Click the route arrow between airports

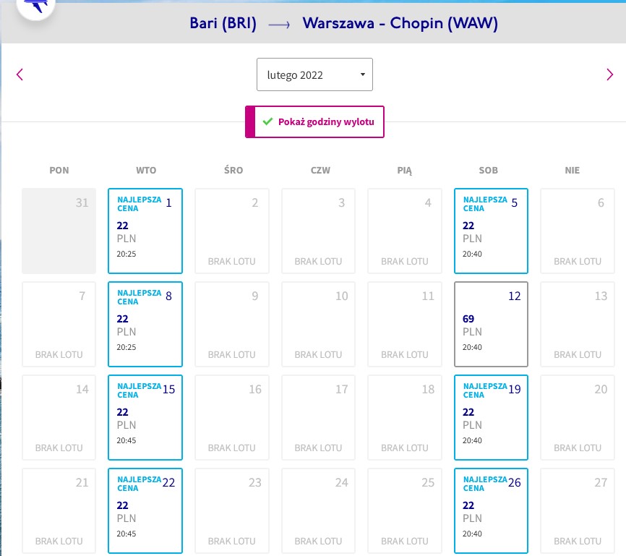(x=279, y=25)
